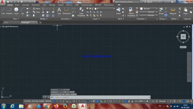Click the Erase tool icon
Image resolution: width=193 pixels, height=109 pixels.
(x=53, y=9)
